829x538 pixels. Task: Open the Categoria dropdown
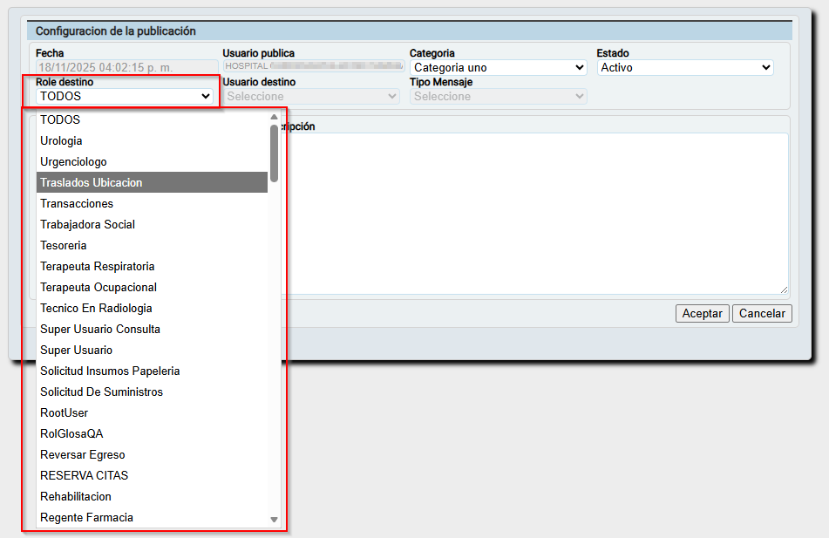pos(498,67)
